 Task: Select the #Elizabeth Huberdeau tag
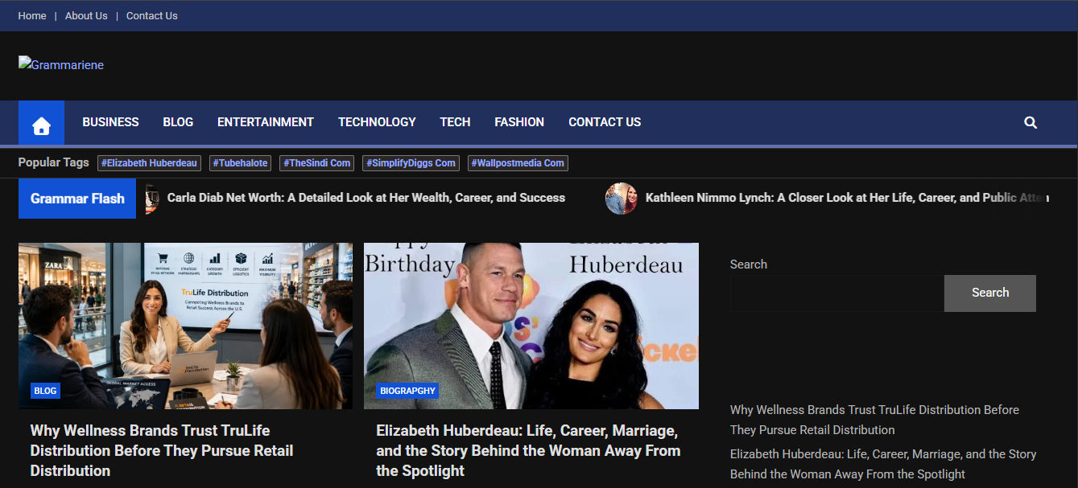coord(149,163)
